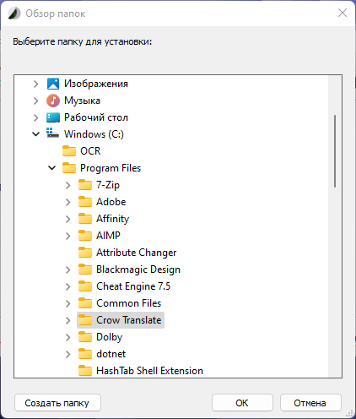Viewport: 356px width, 419px height.
Task: Click the Музыка music icon
Action: point(53,101)
